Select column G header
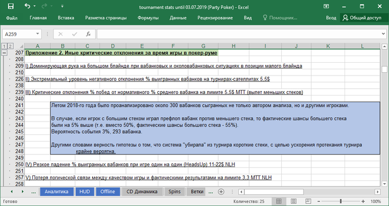 click(x=203, y=46)
